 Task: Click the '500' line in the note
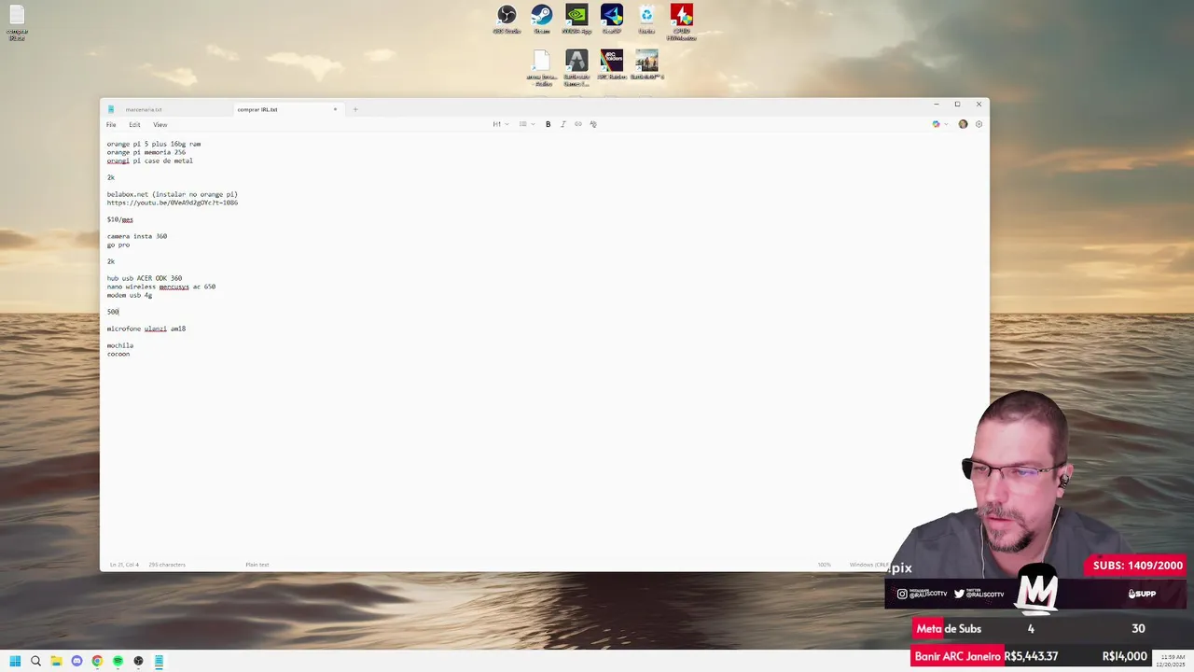pos(113,312)
